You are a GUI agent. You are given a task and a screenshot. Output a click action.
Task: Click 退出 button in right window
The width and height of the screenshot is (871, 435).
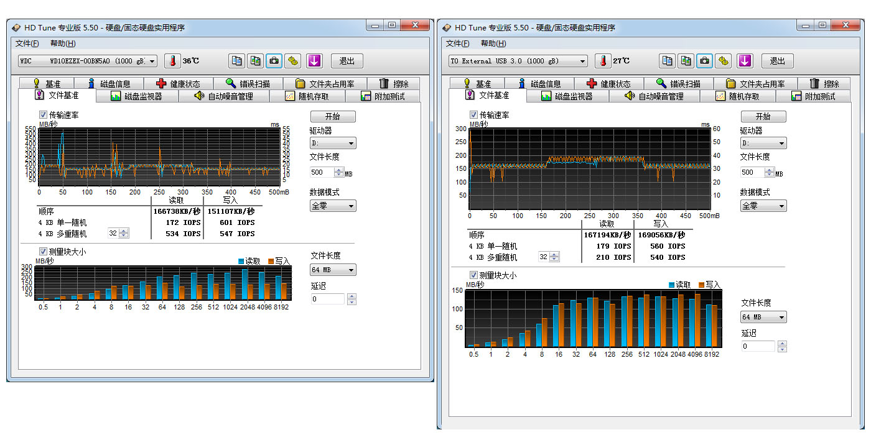pyautogui.click(x=777, y=60)
